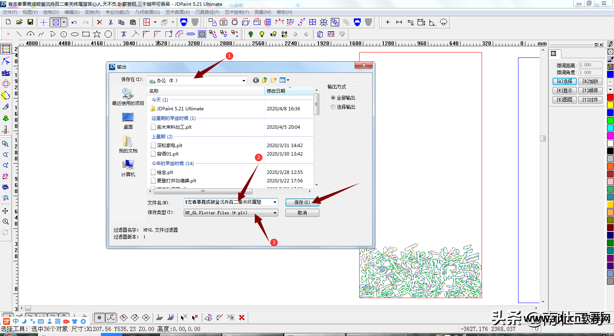Open the 保存类型 file type dropdown
This screenshot has width=614, height=336.
[x=275, y=213]
